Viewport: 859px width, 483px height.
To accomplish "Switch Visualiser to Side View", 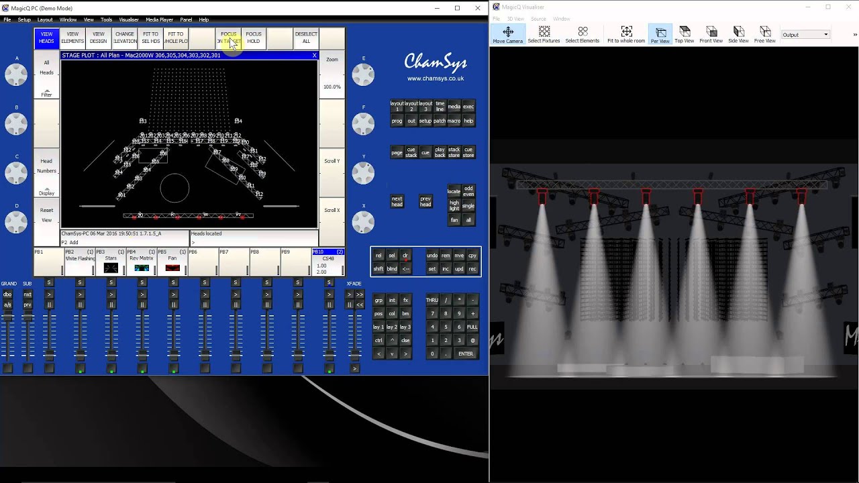I will click(738, 35).
